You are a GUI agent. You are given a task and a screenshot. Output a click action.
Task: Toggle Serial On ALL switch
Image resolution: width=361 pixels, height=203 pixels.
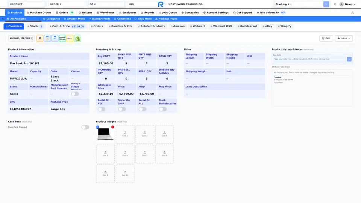click(x=142, y=109)
